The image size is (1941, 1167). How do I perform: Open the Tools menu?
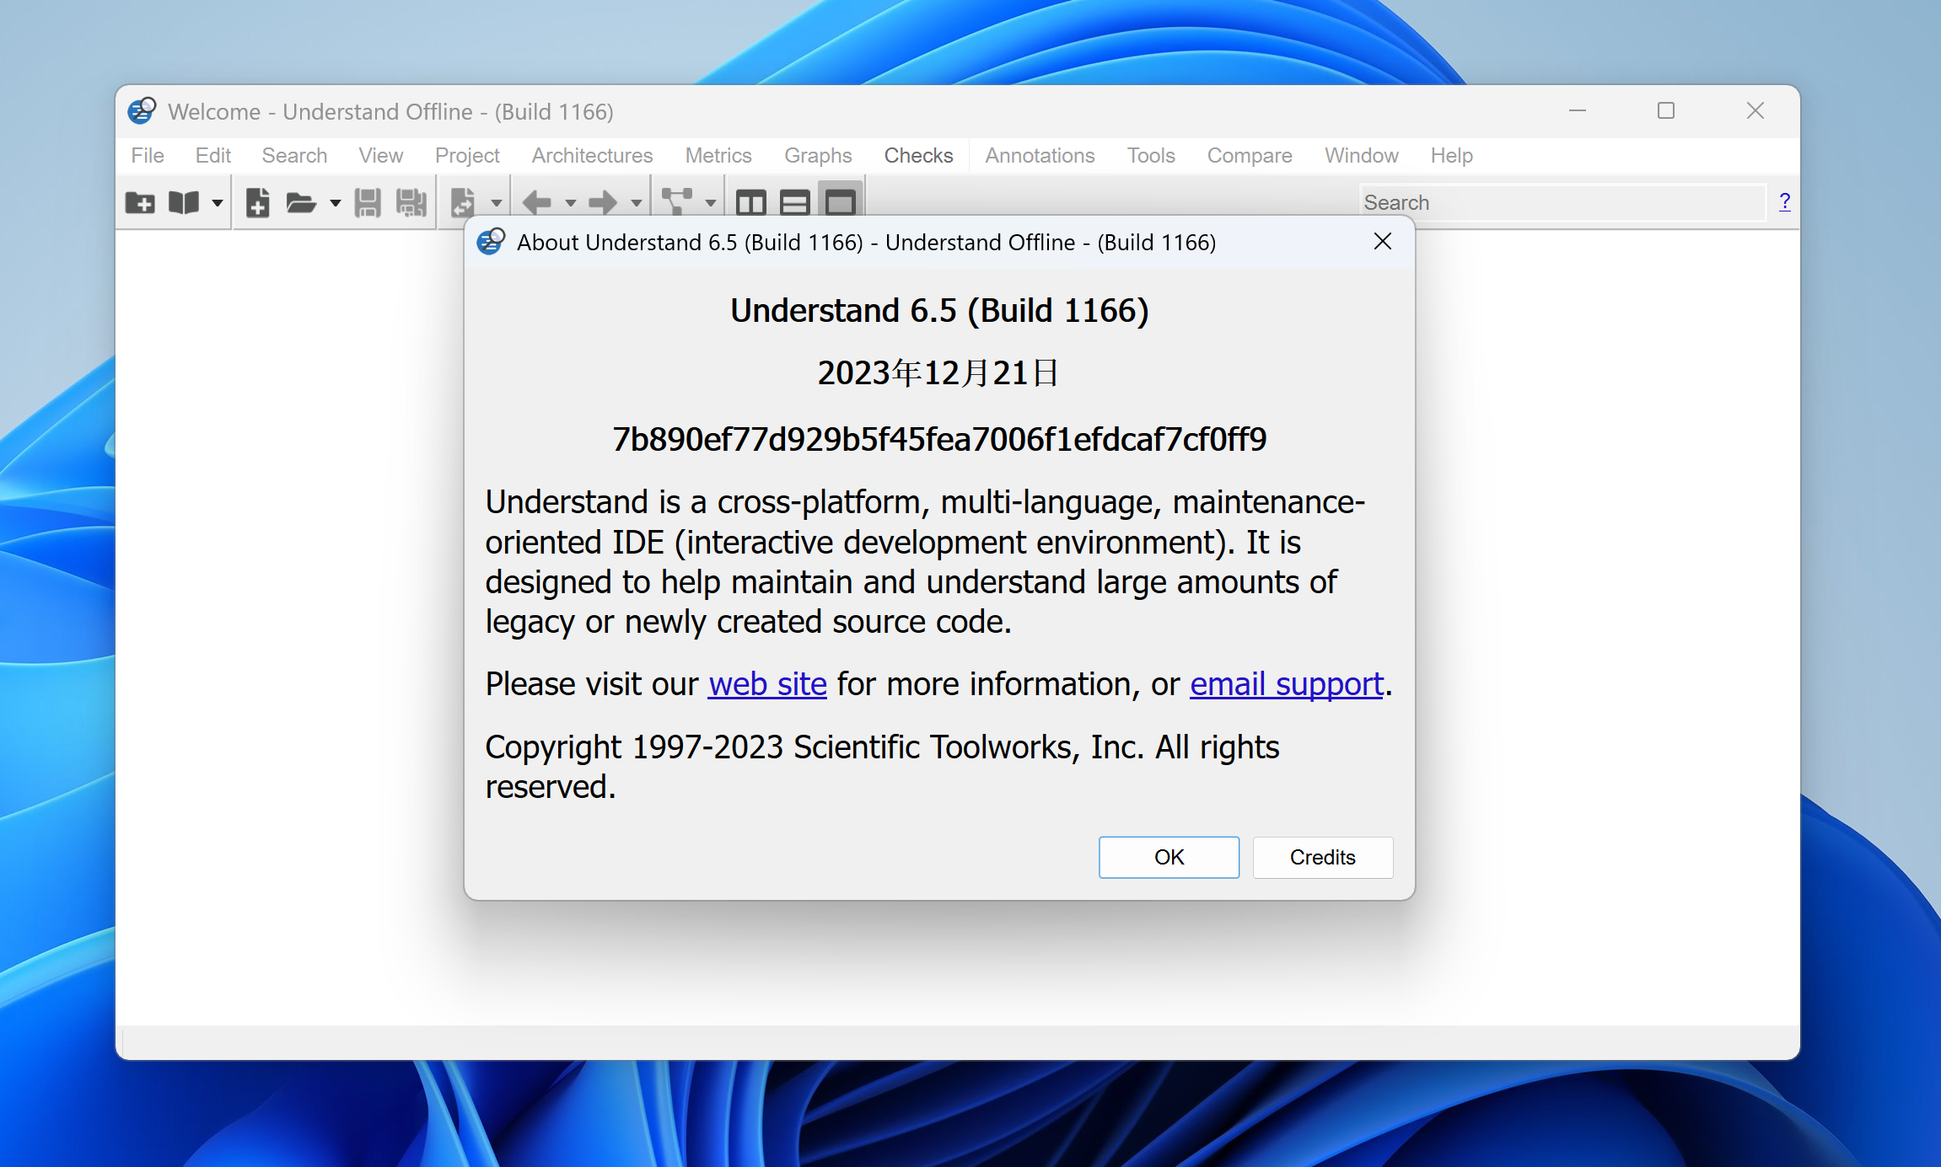click(x=1151, y=155)
